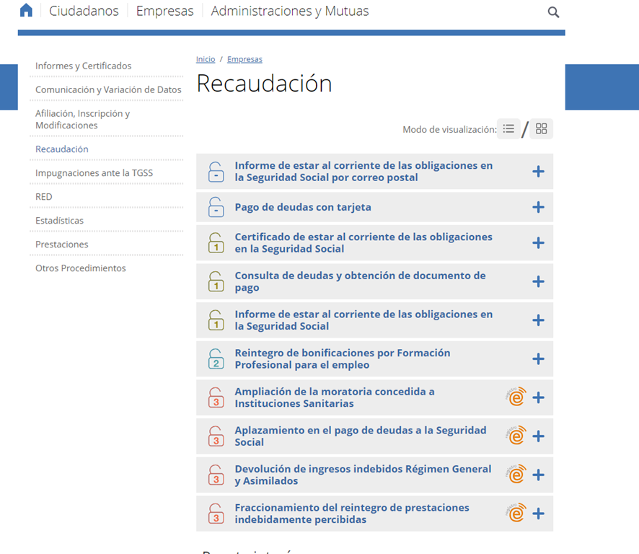639x554 pixels.
Task: Select the grid view mode icon
Action: coord(541,128)
